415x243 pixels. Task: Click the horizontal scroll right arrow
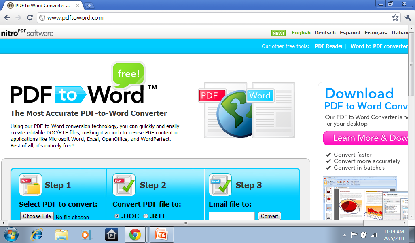tap(404, 223)
